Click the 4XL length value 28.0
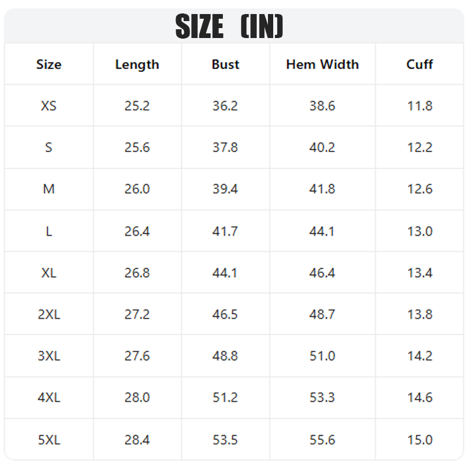 (x=137, y=398)
